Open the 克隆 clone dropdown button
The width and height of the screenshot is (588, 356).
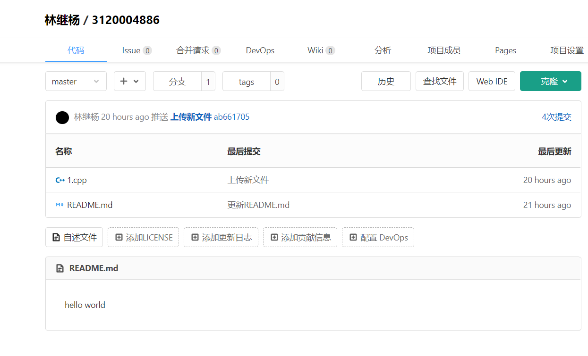pyautogui.click(x=551, y=81)
